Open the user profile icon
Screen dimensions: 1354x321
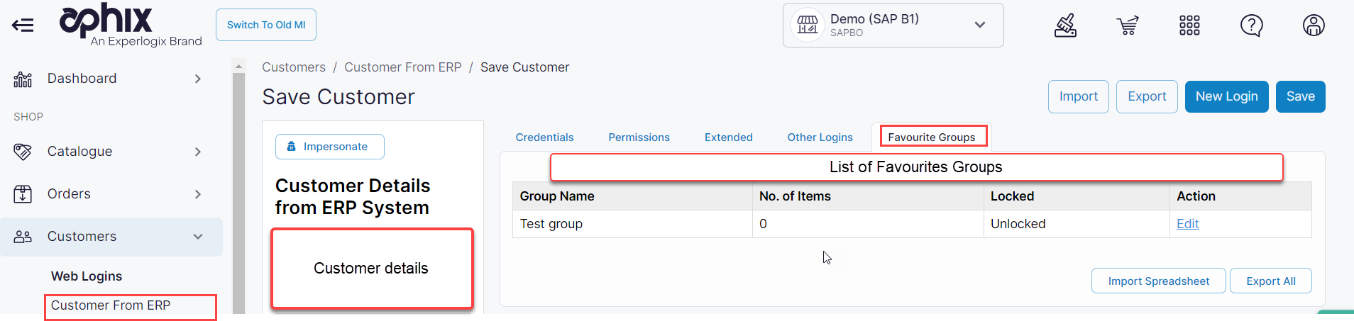1314,26
